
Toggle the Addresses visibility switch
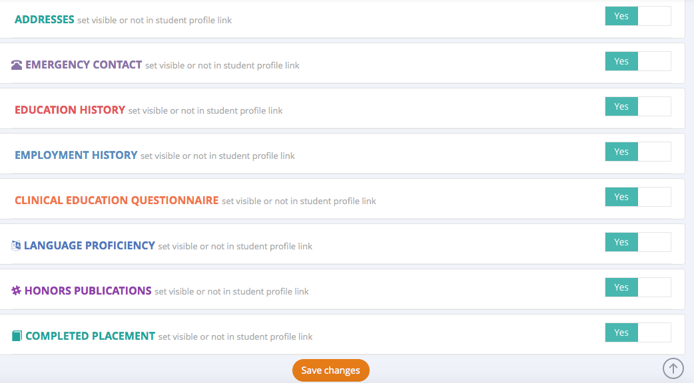(637, 16)
